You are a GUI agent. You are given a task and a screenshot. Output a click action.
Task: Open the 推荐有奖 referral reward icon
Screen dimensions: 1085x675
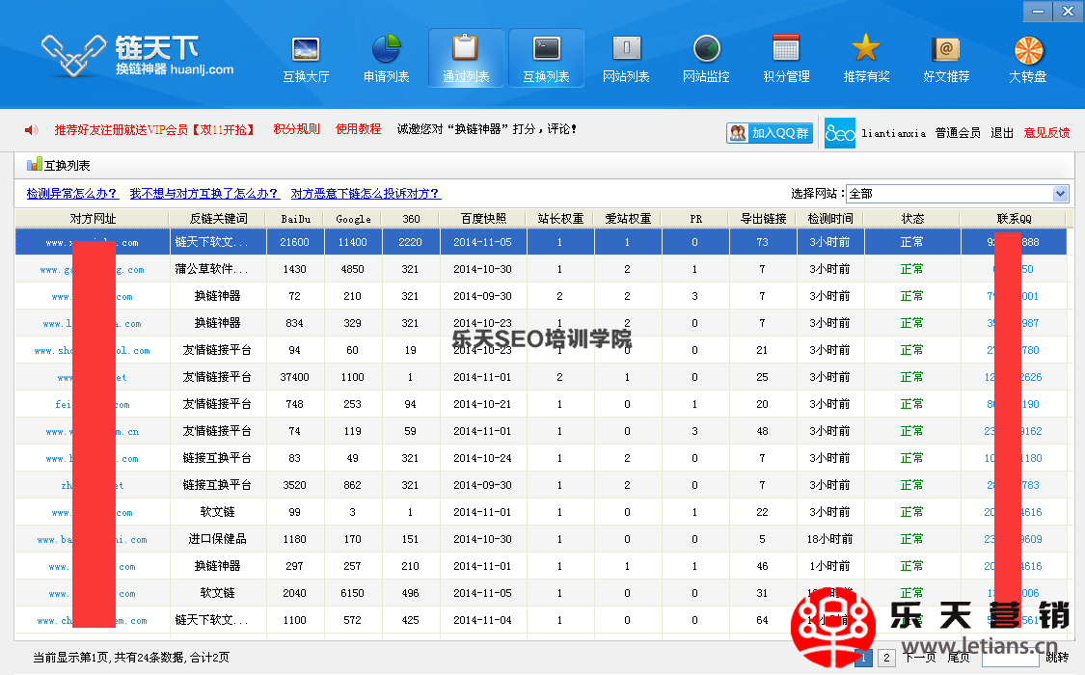click(x=865, y=58)
